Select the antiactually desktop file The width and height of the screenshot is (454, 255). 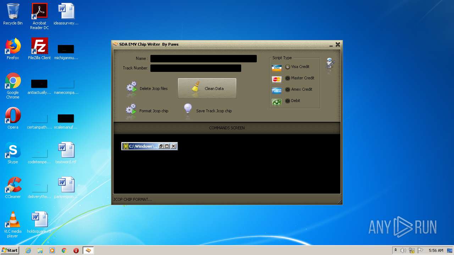(39, 86)
